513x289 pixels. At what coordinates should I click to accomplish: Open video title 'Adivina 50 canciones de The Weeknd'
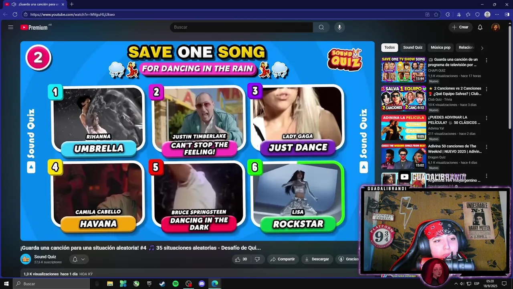point(455,149)
